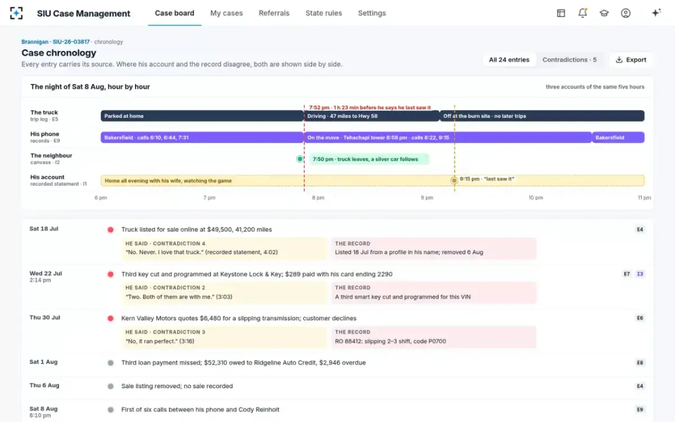This screenshot has width=675, height=422.
Task: Open the Settings tab
Action: coord(372,13)
